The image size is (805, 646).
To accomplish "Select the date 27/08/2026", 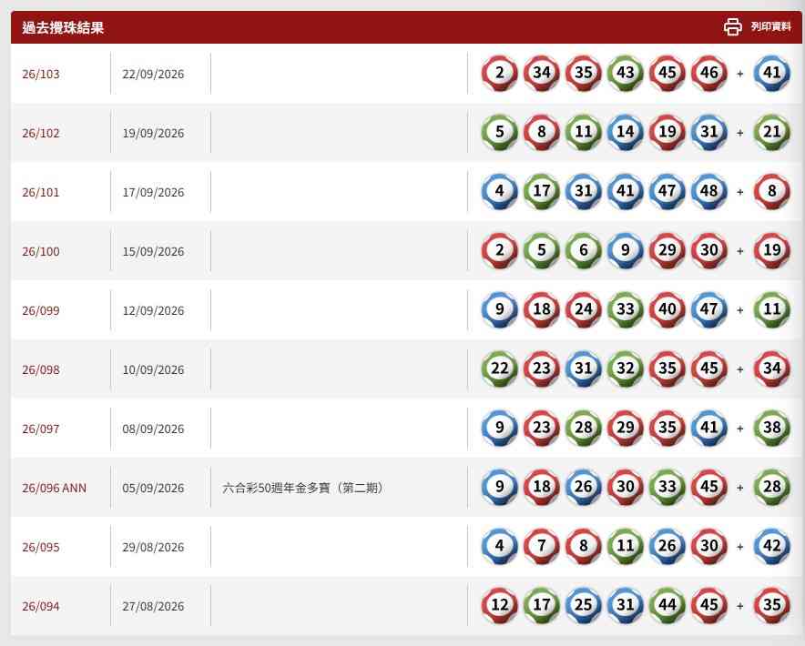I will 153,606.
